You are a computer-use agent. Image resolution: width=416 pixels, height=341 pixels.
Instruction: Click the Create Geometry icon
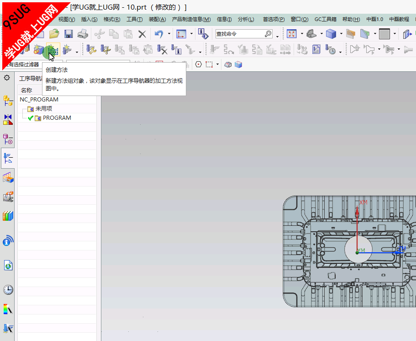coord(39,49)
